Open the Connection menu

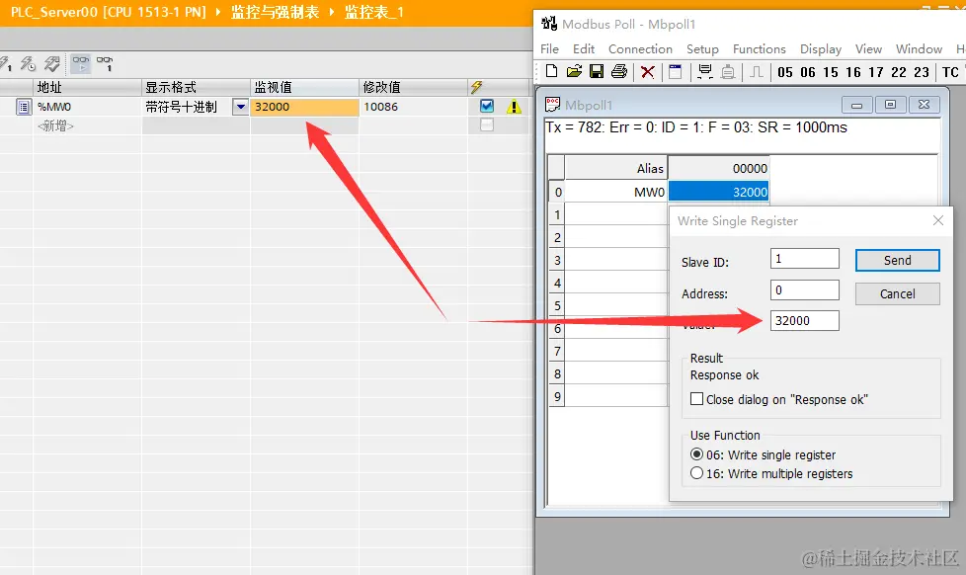[x=640, y=48]
